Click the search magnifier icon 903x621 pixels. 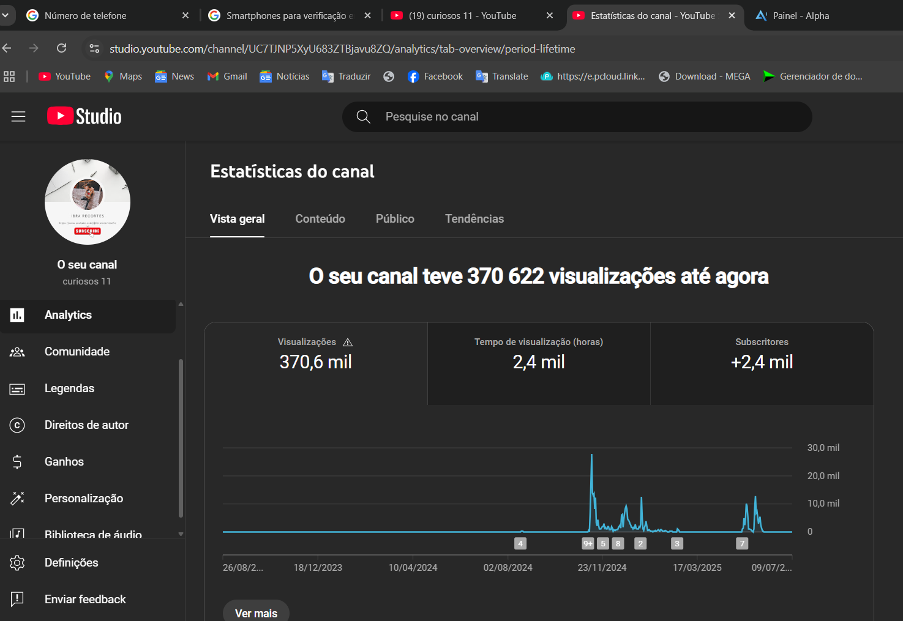click(363, 117)
